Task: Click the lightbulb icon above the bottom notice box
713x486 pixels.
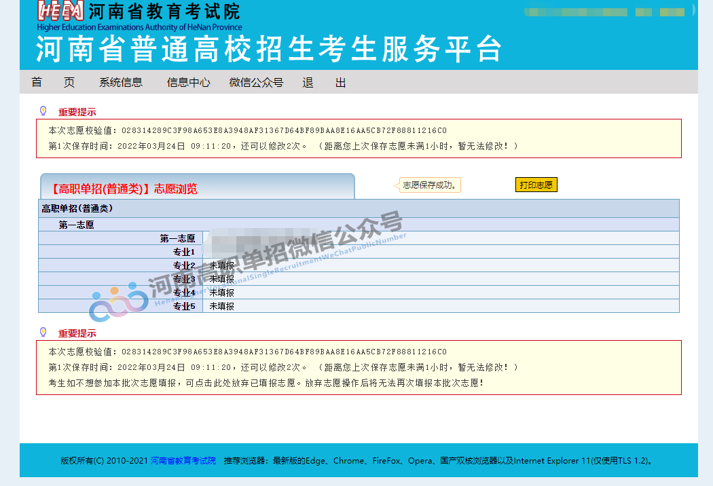Action: 43,333
